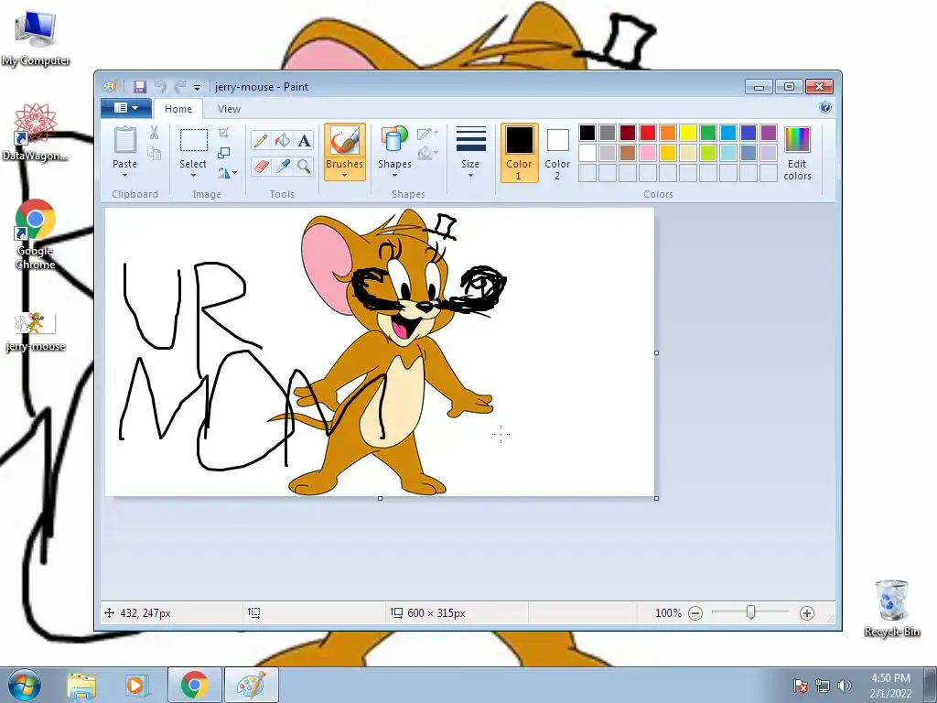The height and width of the screenshot is (703, 937).
Task: Click the Redo arrow in title bar
Action: pos(179,87)
